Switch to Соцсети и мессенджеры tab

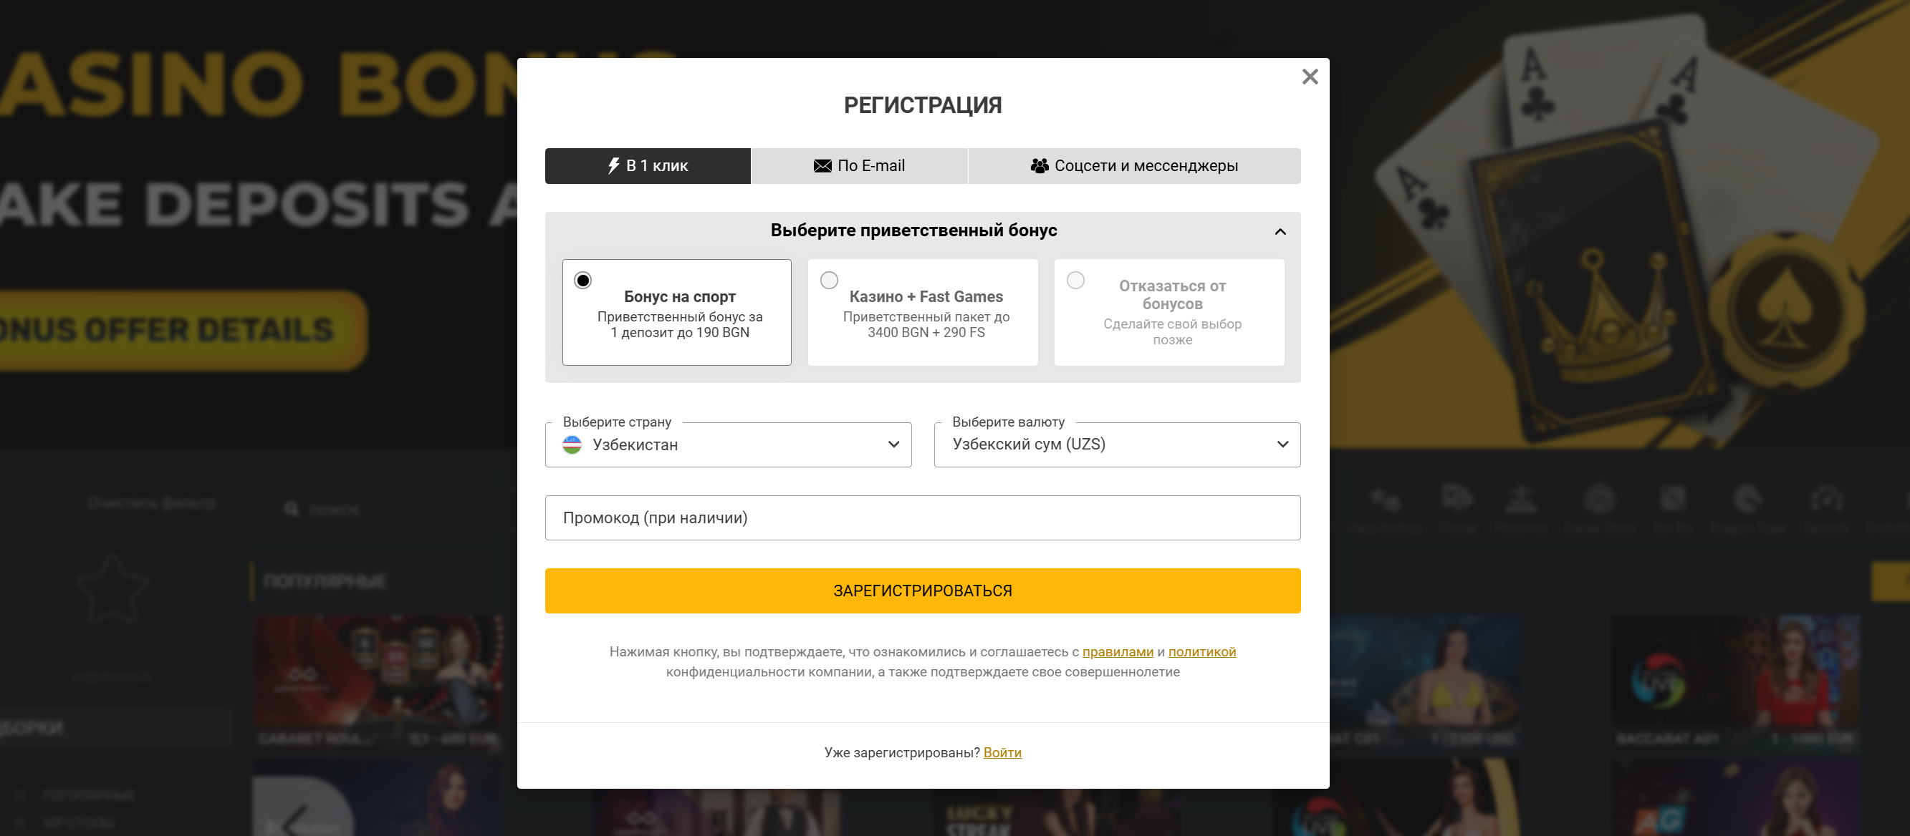tap(1133, 166)
